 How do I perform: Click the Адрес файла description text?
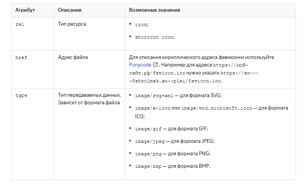tap(73, 57)
